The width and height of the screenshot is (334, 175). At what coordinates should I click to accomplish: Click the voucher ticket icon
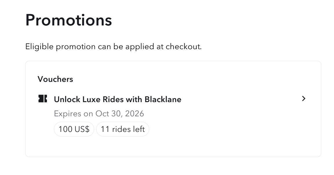[43, 99]
